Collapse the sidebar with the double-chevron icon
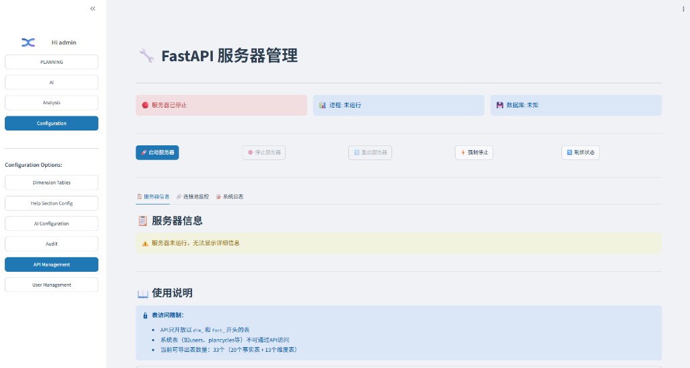The image size is (690, 368). point(92,9)
